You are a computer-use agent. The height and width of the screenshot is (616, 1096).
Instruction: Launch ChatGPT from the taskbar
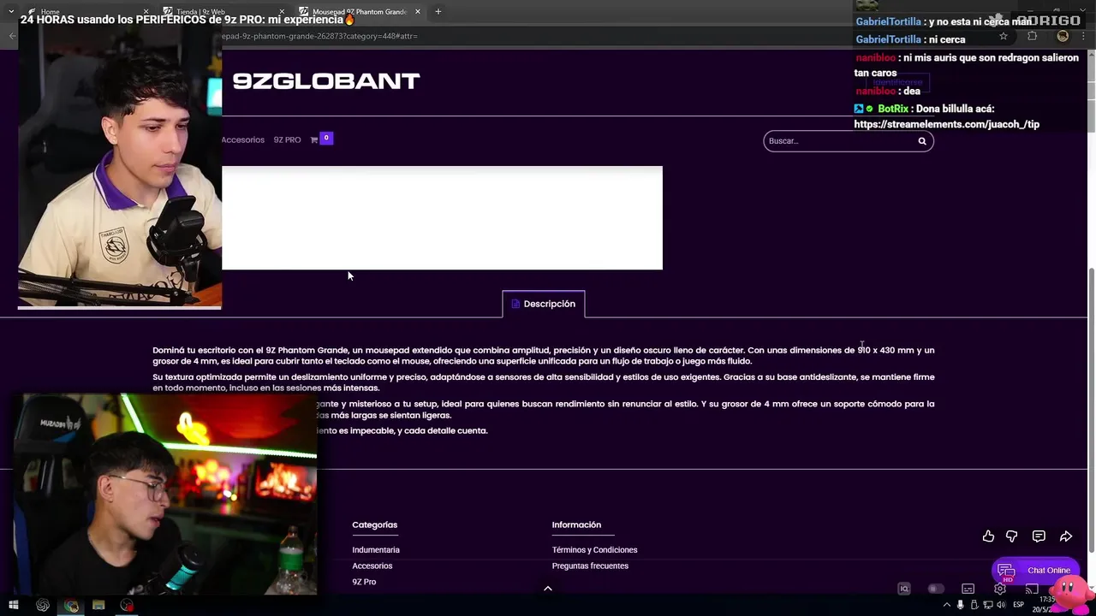point(43,606)
